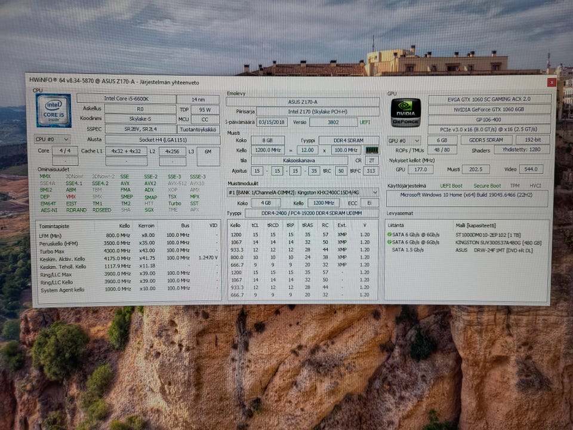
Task: Click the DDR4-2400 / PC4-19200 module type field
Action: [x=312, y=213]
